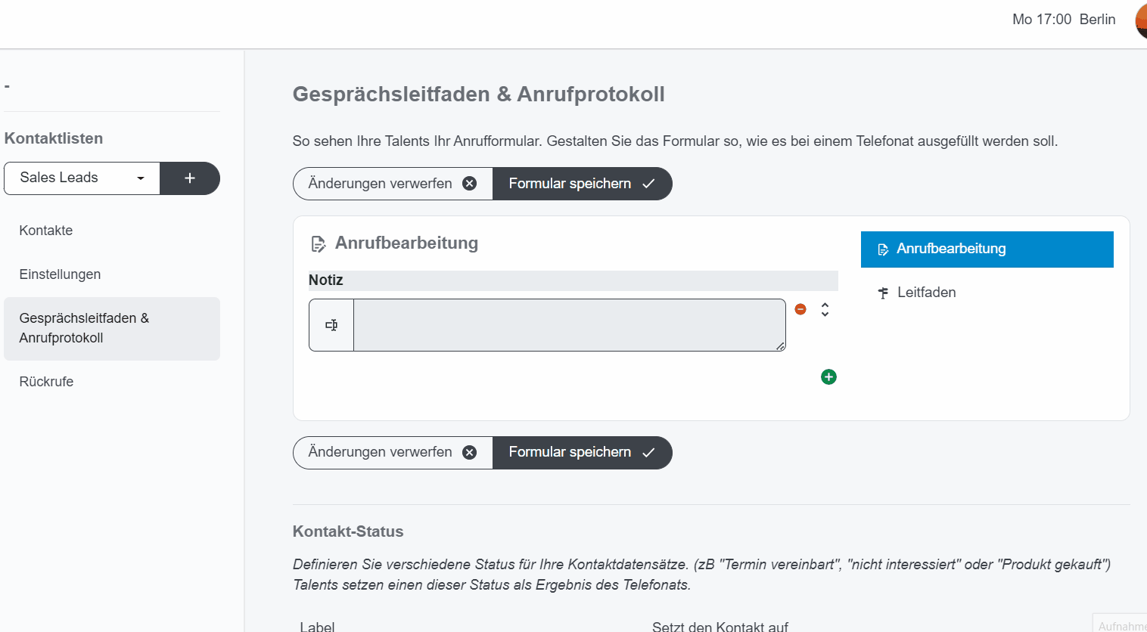Click the checkmark icon in Formular speichern
1147x632 pixels.
pyautogui.click(x=648, y=183)
